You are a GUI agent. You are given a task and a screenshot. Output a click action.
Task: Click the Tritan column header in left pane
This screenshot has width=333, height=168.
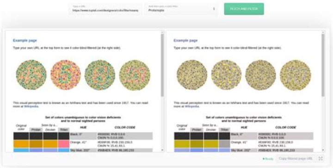click(64, 130)
